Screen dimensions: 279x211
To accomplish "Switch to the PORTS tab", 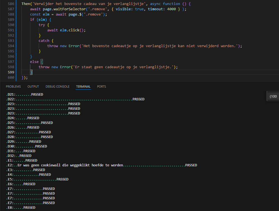I will point(101,87).
